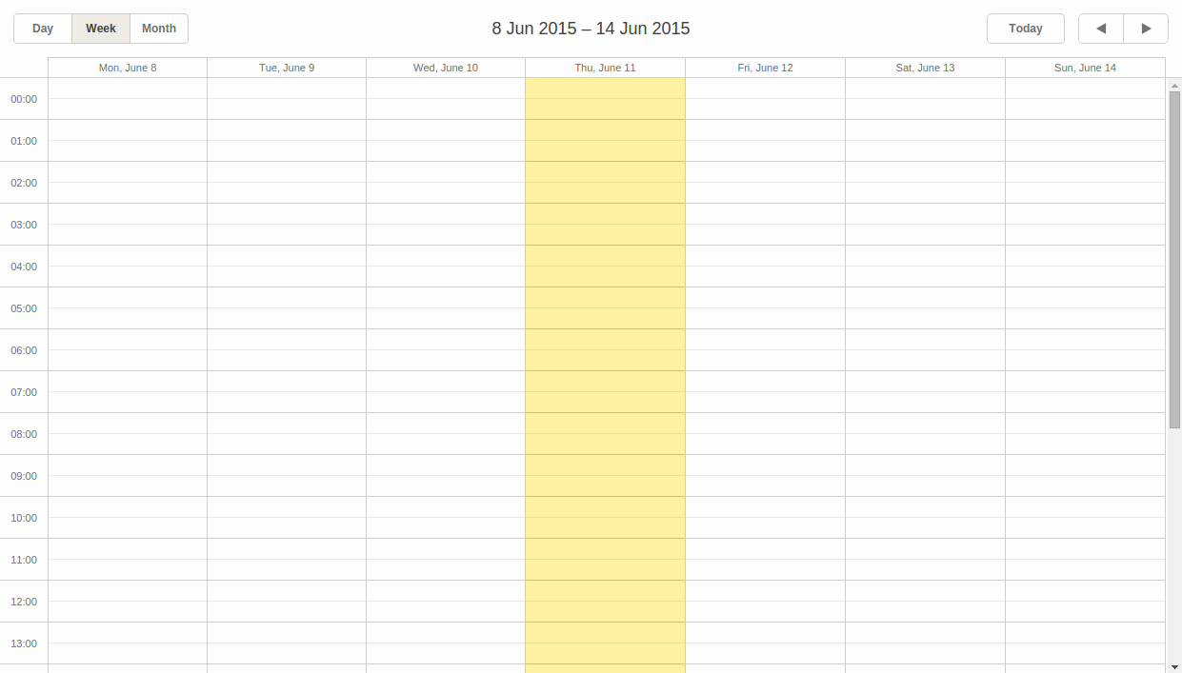
Task: Select the Week view tab
Action: pos(101,29)
